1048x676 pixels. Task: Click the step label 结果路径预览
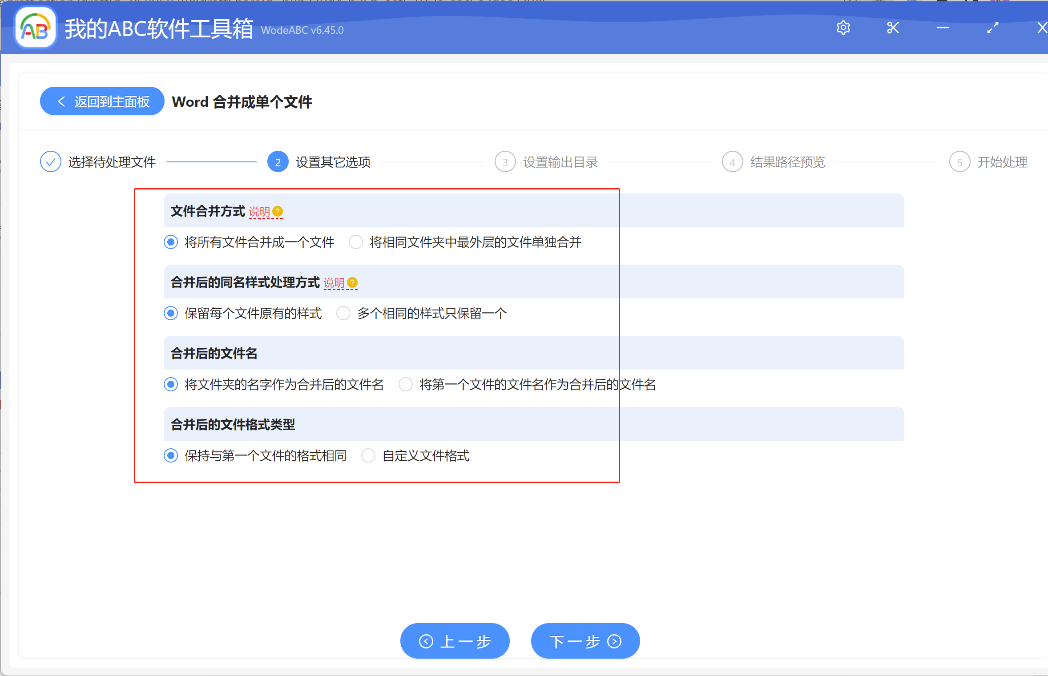pyautogui.click(x=787, y=161)
